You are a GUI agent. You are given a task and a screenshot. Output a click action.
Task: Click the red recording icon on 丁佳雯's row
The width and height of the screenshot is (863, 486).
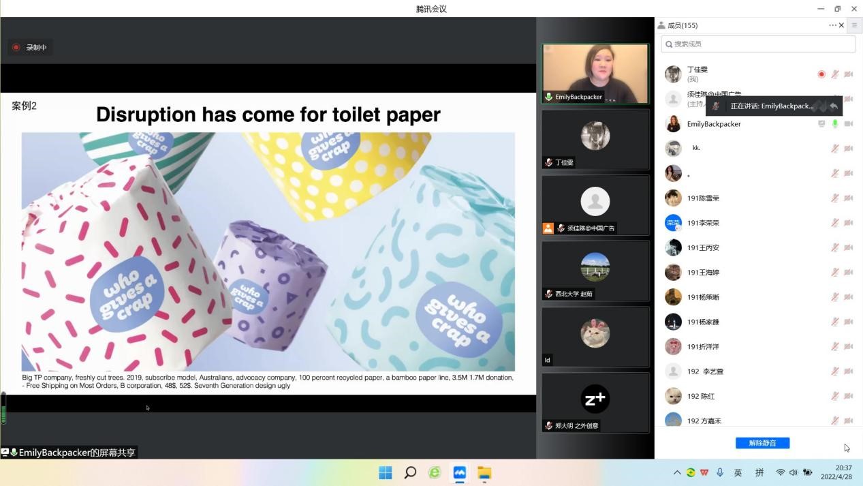[821, 74]
